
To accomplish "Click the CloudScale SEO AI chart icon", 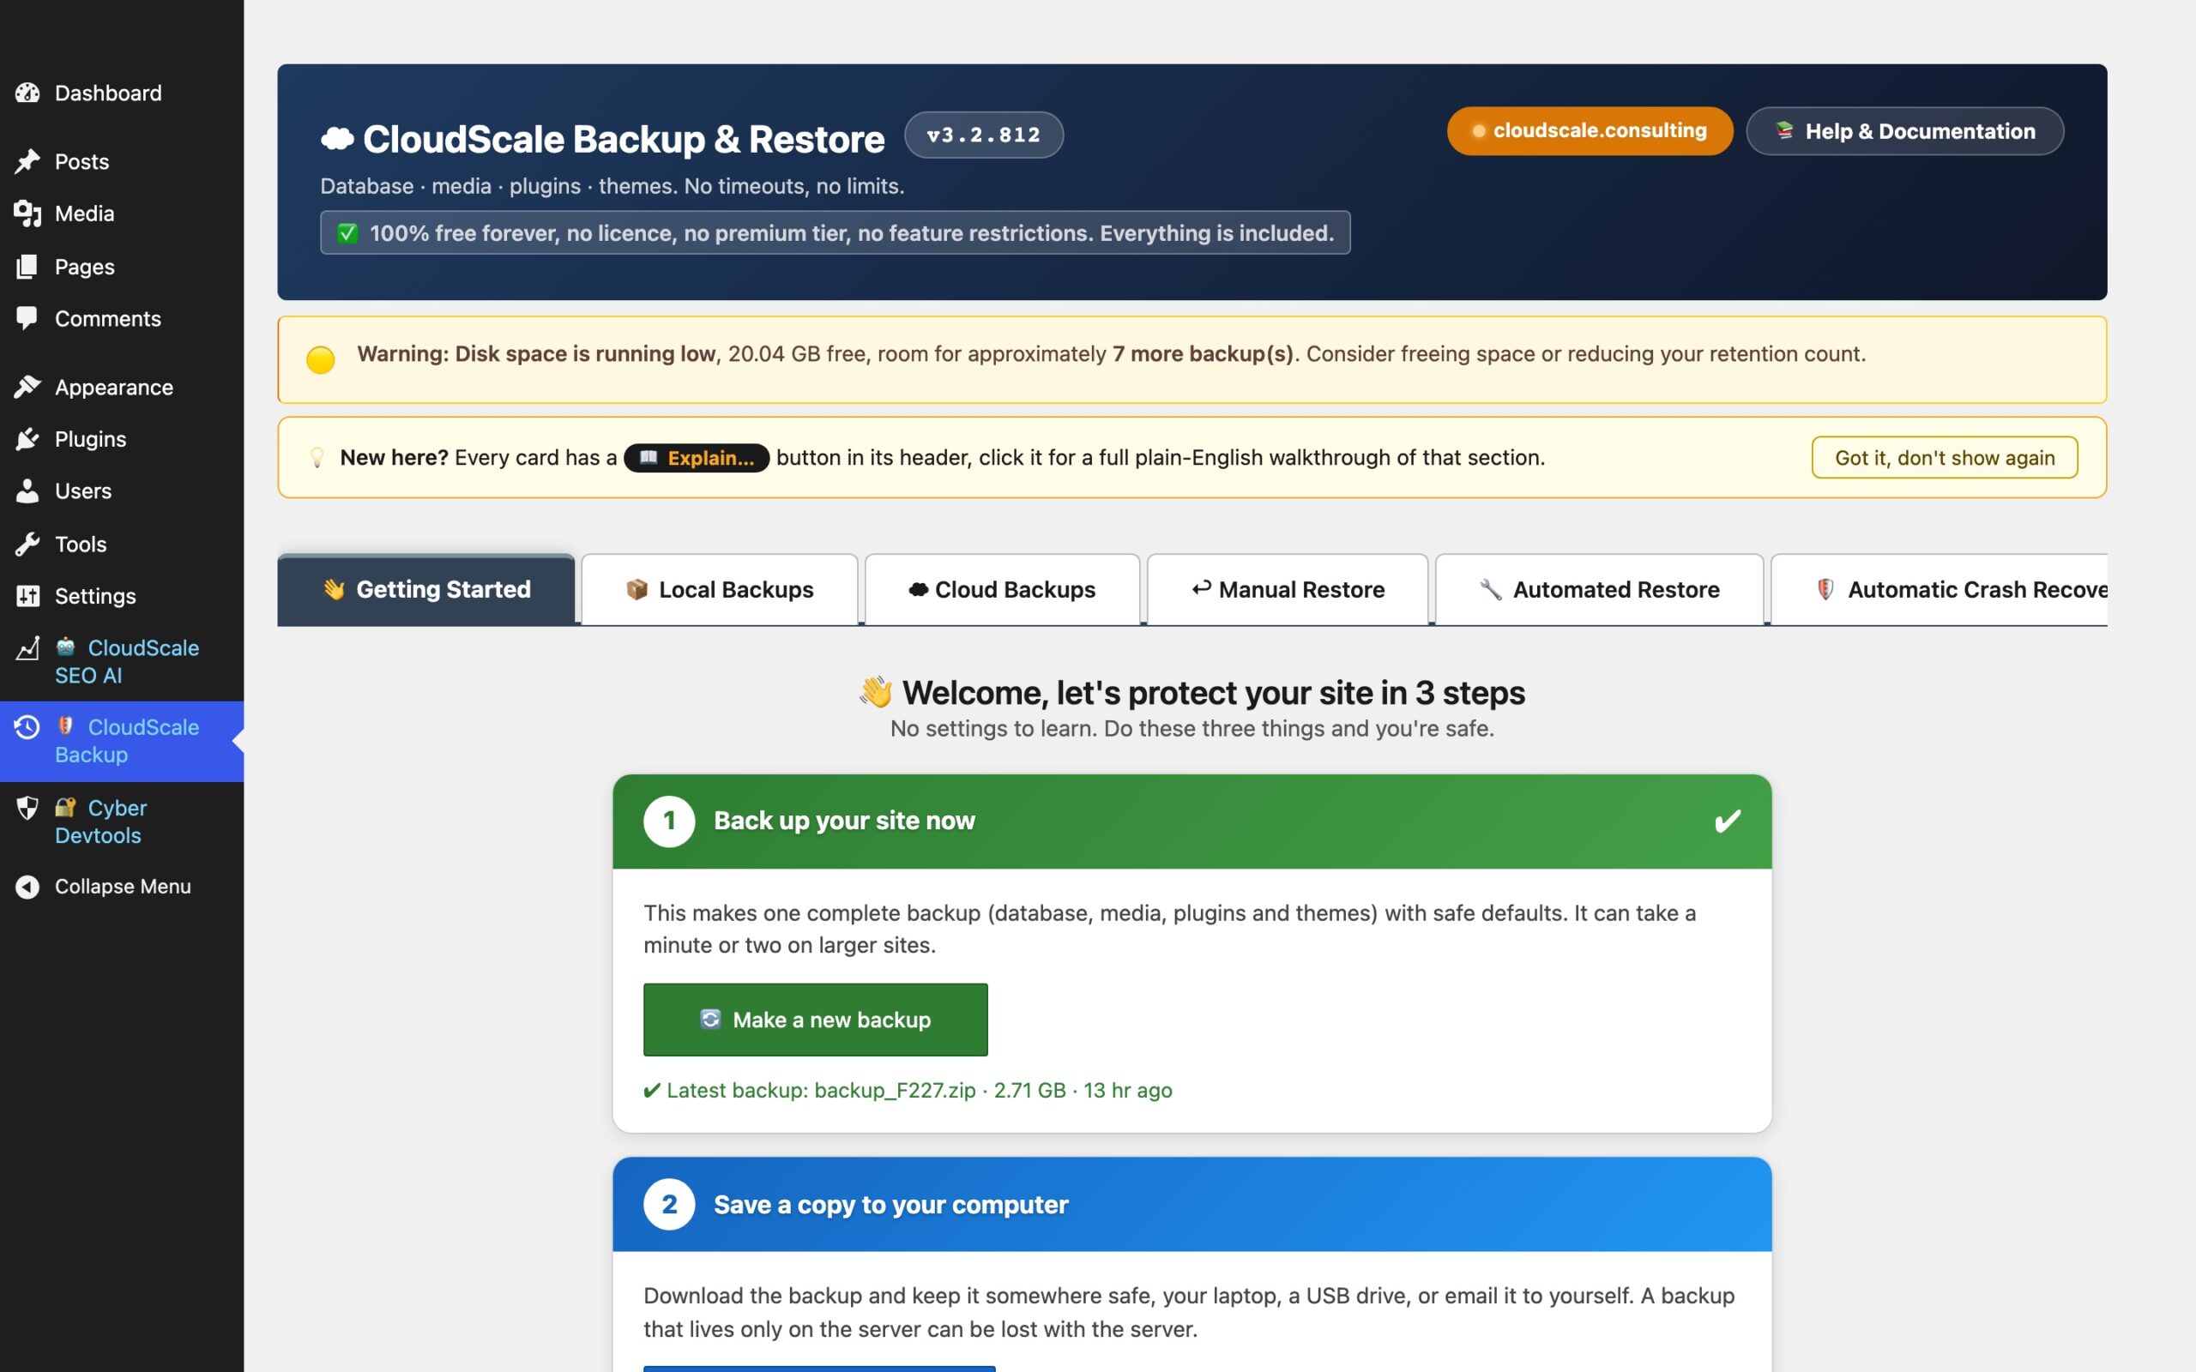I will pyautogui.click(x=27, y=648).
